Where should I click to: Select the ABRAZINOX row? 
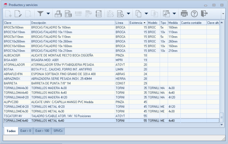(111, 79)
